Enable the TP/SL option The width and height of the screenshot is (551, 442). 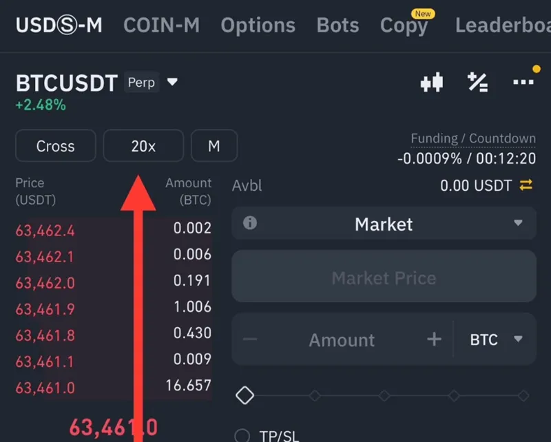pos(242,436)
